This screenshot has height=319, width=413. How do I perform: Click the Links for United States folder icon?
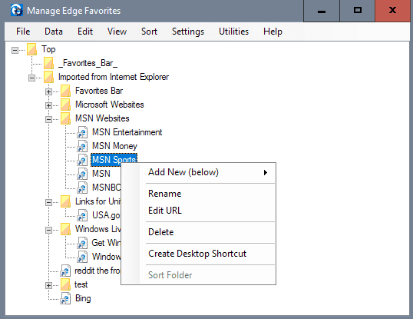pos(65,201)
